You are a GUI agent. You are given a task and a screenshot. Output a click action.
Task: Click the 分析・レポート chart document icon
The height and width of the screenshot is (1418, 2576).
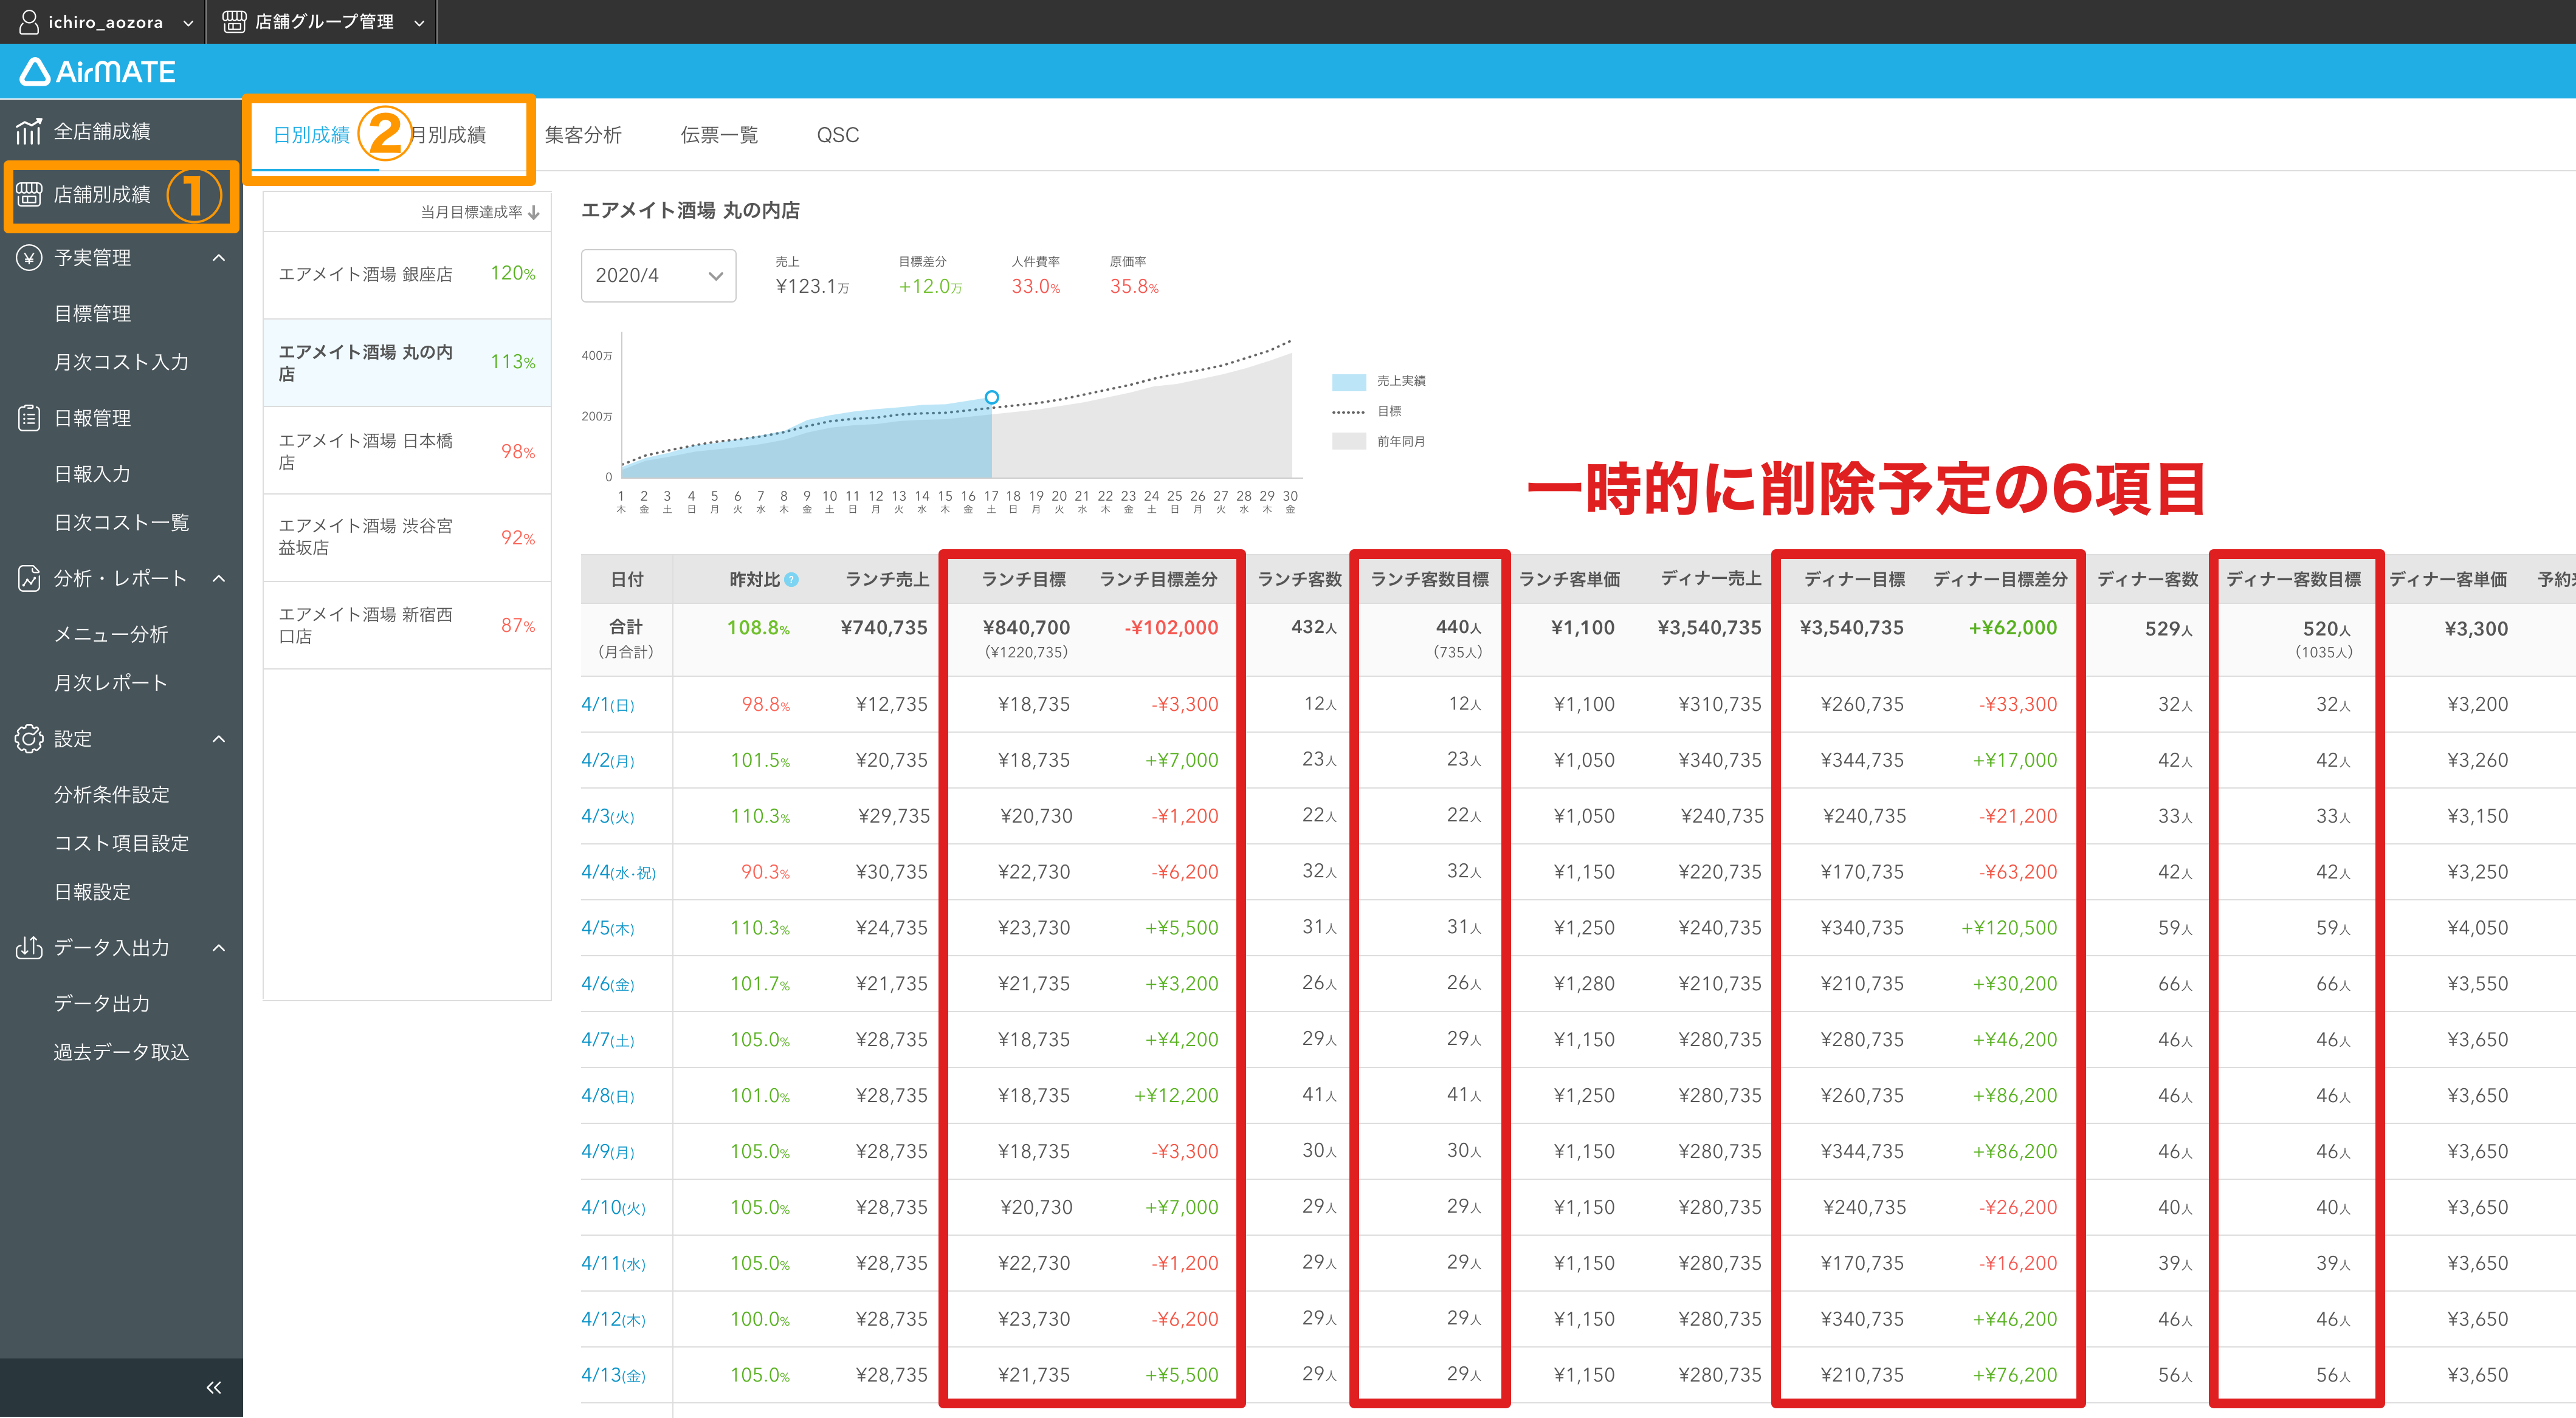pyautogui.click(x=29, y=578)
